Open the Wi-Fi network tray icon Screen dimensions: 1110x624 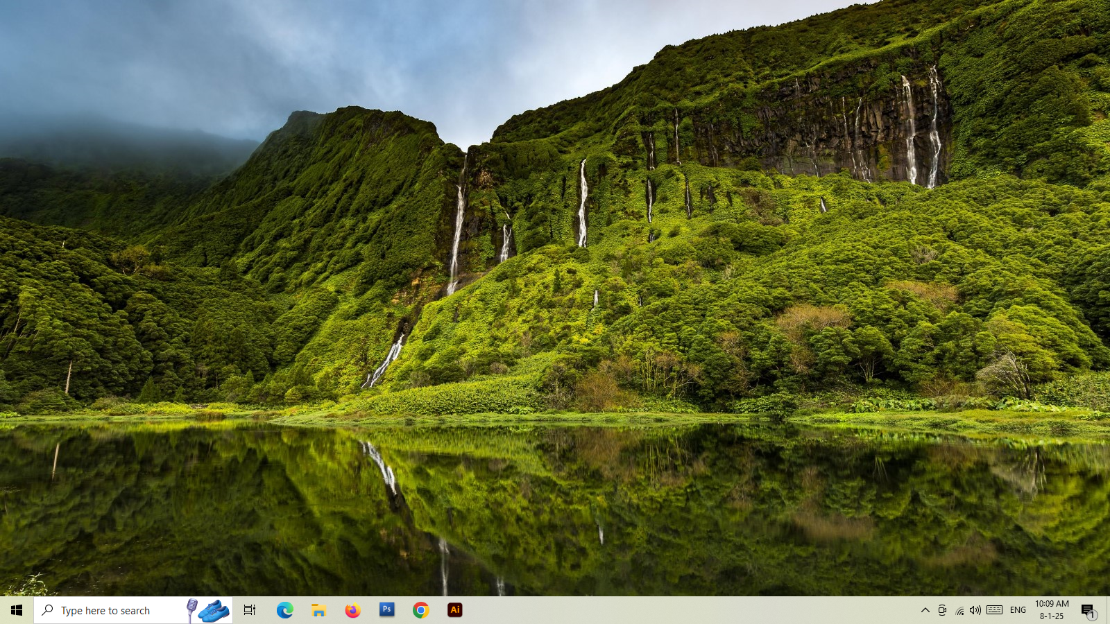(959, 610)
